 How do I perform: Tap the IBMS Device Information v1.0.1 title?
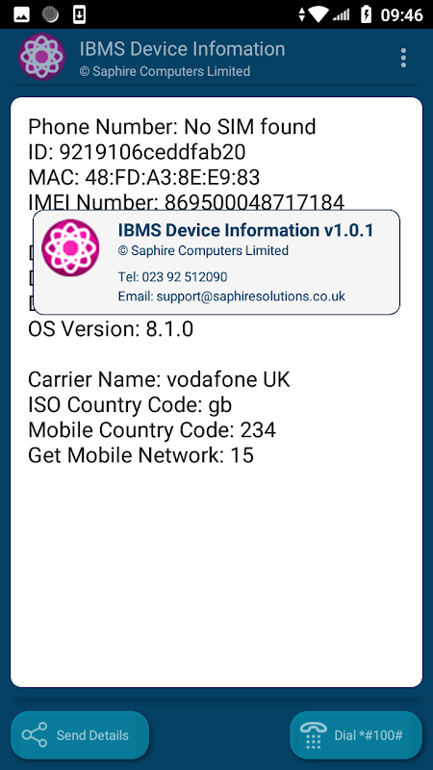[246, 230]
